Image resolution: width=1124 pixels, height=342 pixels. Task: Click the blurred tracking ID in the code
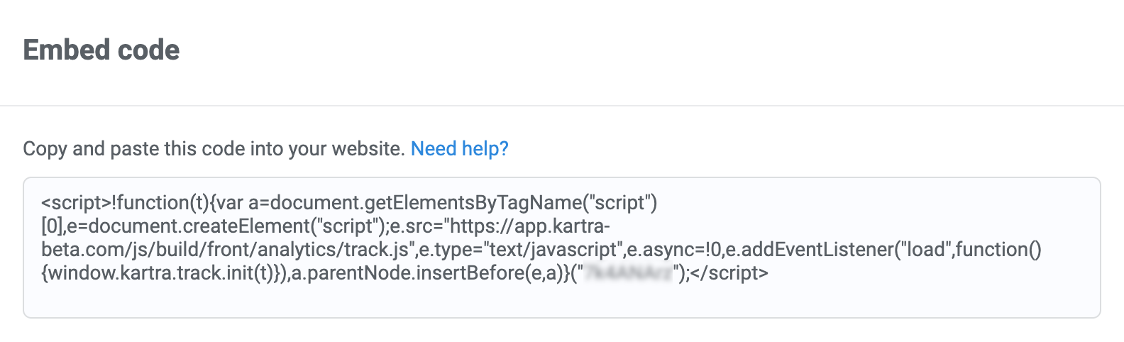tap(627, 273)
